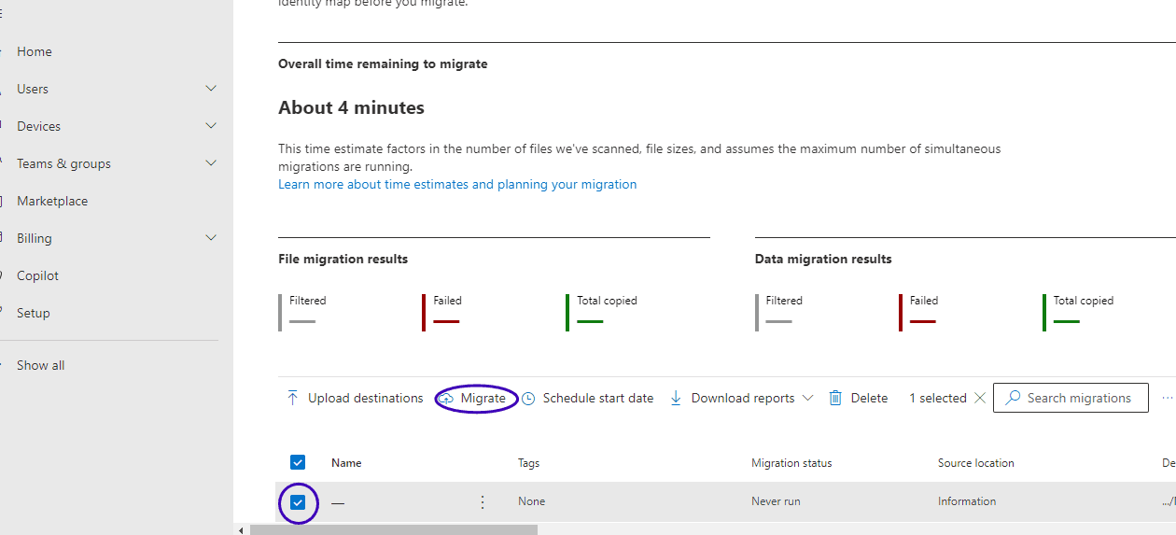Click the Delete trash can icon
The image size is (1176, 535).
click(x=836, y=399)
